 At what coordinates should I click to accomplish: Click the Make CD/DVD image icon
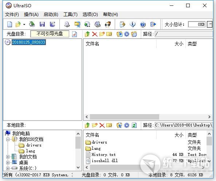[67, 24]
